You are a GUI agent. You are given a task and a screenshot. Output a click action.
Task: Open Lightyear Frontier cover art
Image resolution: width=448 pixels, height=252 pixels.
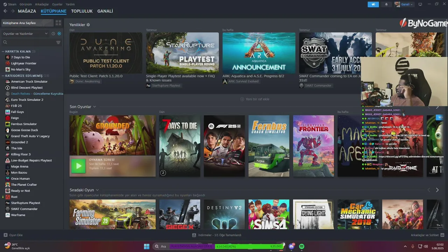314,146
